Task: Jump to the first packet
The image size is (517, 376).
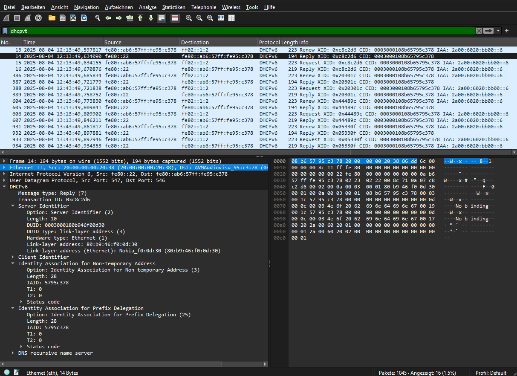Action: click(x=140, y=18)
